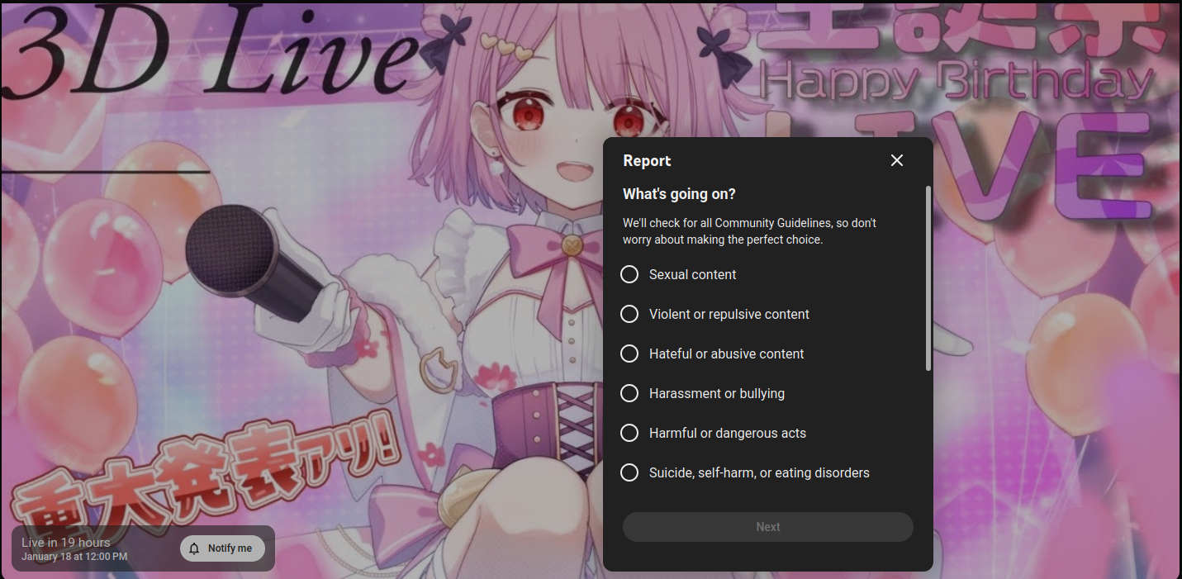Close the Report dialog with X
Viewport: 1182px width, 579px height.
(897, 160)
